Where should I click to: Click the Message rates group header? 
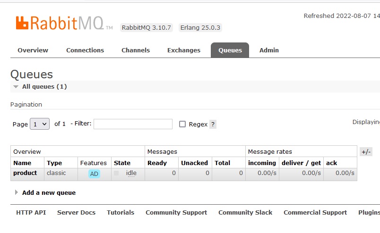tap(270, 152)
